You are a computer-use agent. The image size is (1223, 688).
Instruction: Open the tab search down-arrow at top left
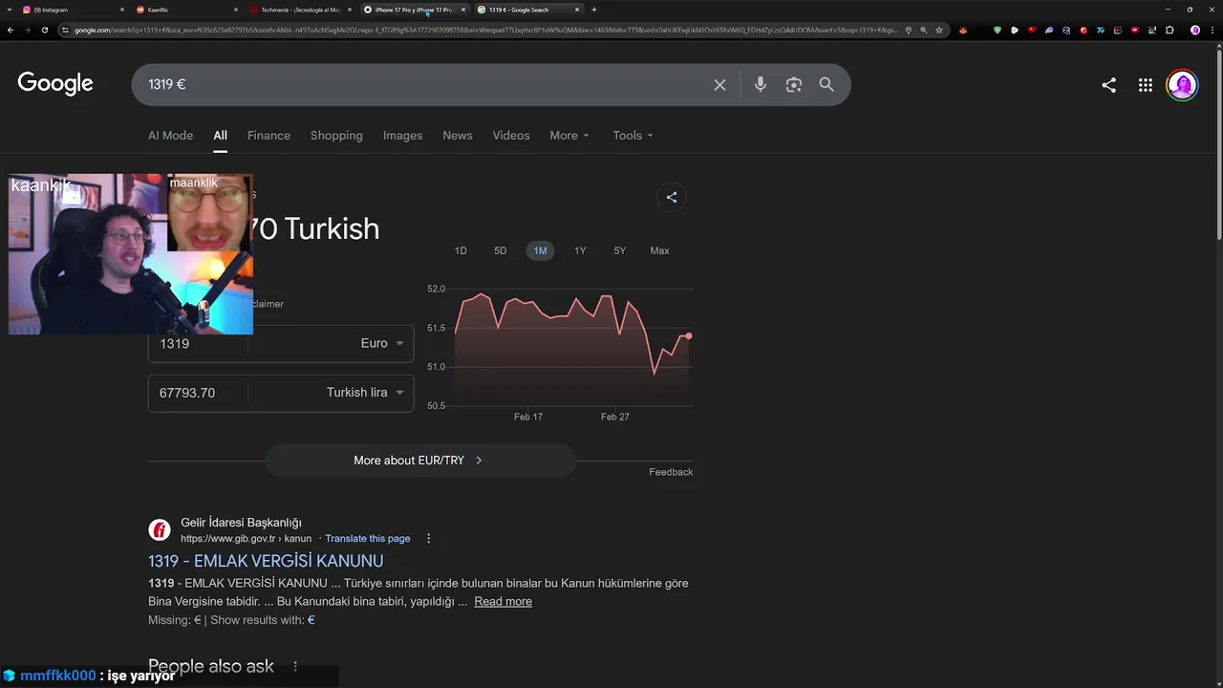(x=10, y=10)
